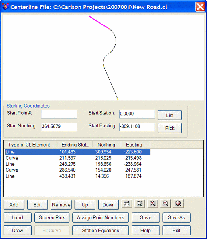The image size is (207, 239).
Task: Click the zoom out magnifier icon
Action: (166, 204)
